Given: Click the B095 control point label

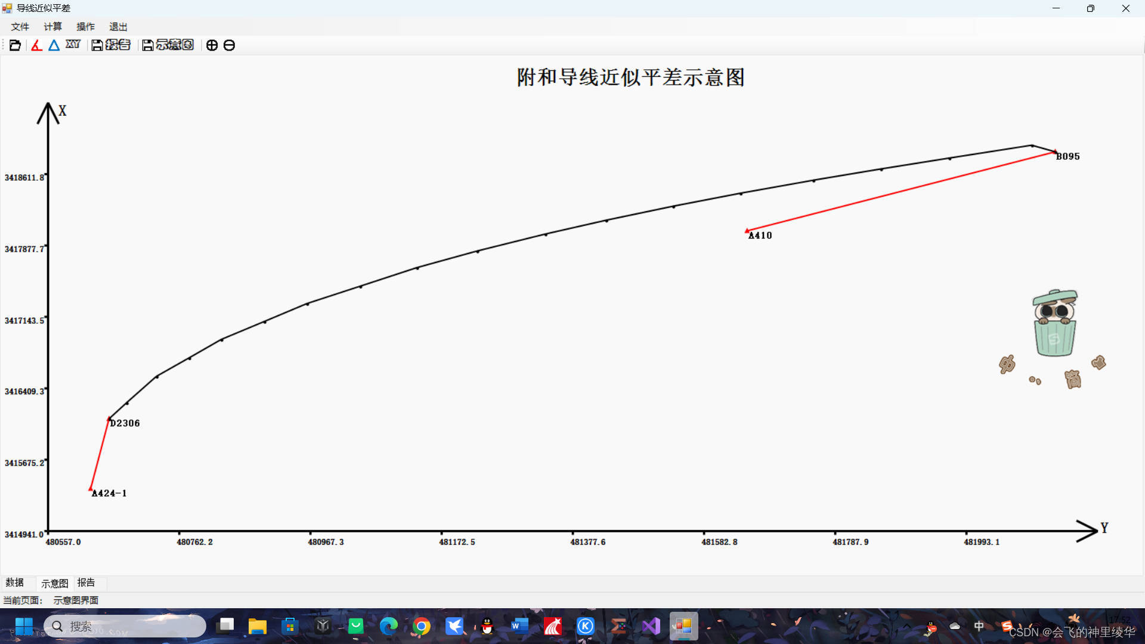Looking at the screenshot, I should click(1067, 156).
